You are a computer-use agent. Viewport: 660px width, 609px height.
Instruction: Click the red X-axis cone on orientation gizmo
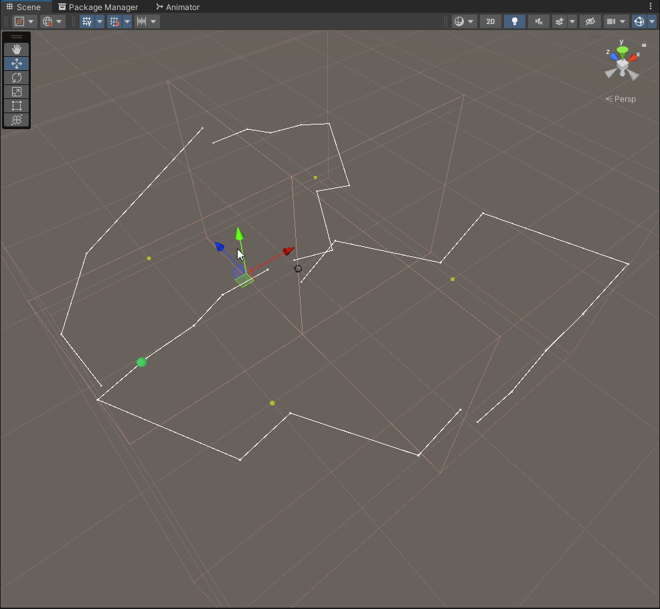[633, 58]
